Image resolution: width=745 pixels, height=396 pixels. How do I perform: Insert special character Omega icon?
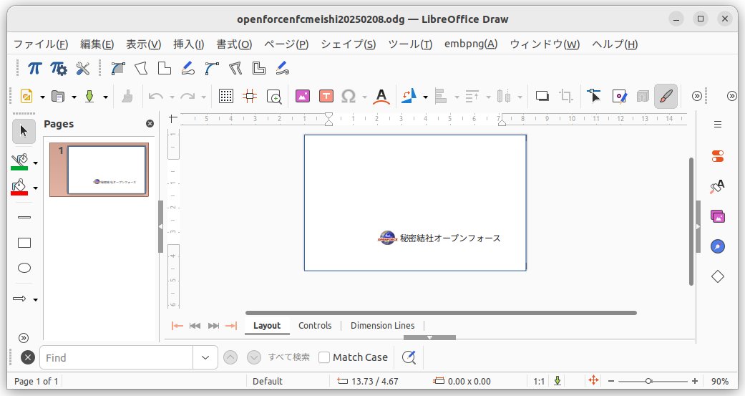[x=349, y=97]
